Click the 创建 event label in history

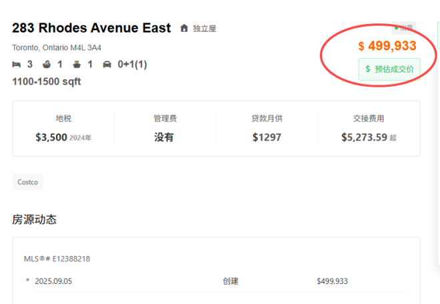231,281
